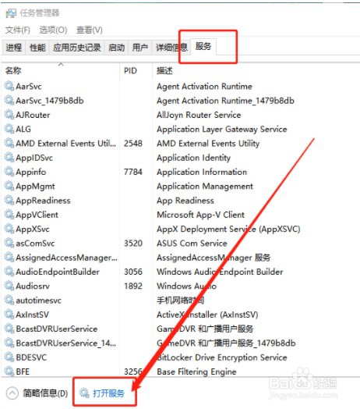Image resolution: width=360 pixels, height=409 pixels.
Task: Click the gear icon next to AxInstSV
Action: (x=9, y=314)
